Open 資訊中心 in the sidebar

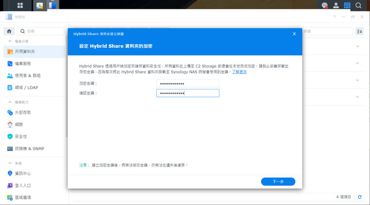pos(34,173)
